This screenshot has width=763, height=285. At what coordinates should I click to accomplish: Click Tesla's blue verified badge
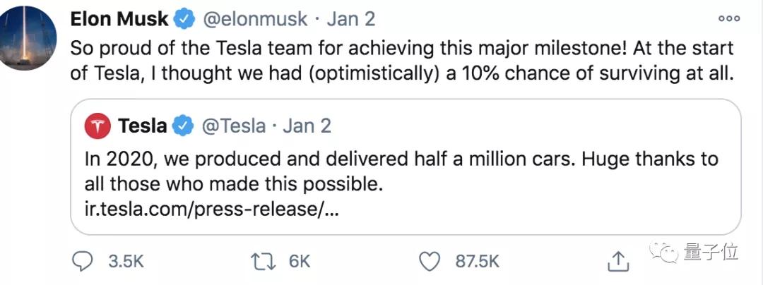point(184,126)
